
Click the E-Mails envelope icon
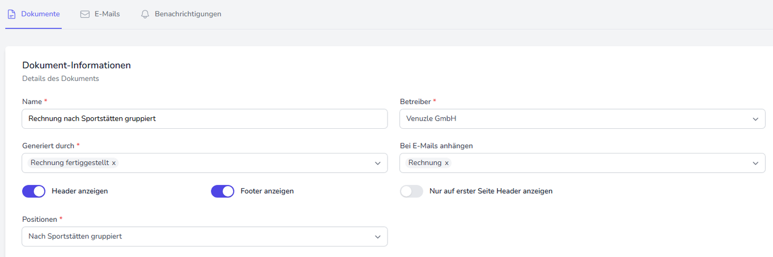tap(85, 14)
